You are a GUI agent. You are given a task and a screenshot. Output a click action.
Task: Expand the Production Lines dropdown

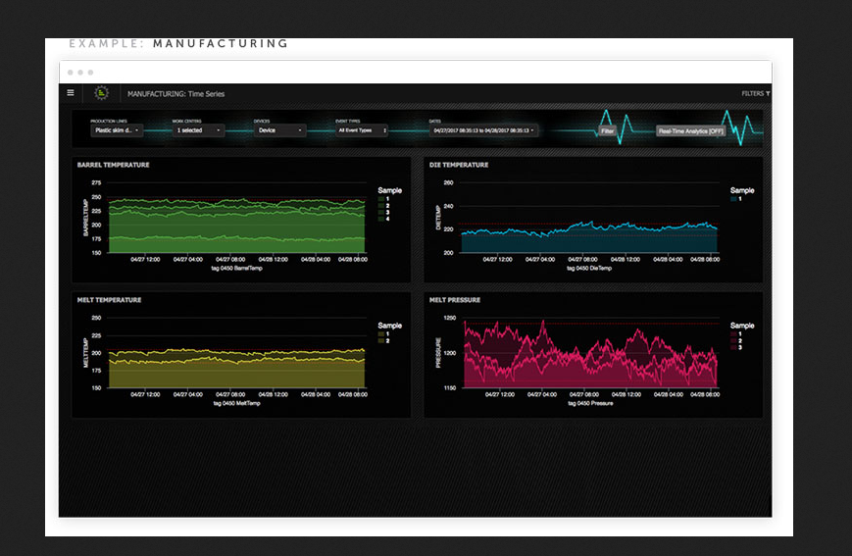(117, 130)
